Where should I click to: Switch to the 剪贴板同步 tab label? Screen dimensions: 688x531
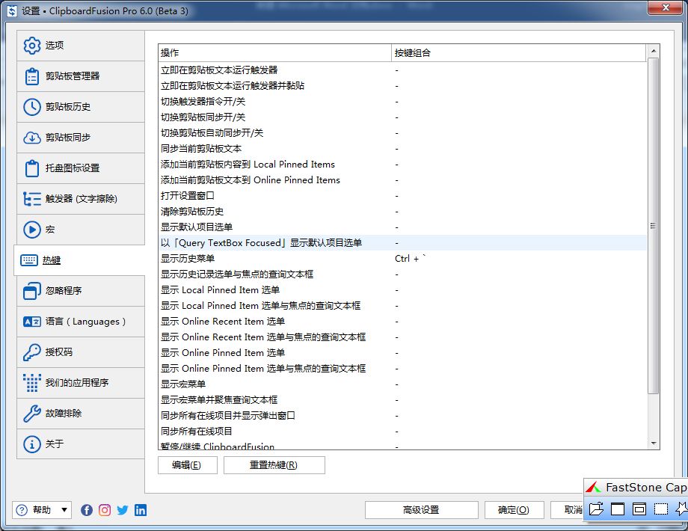point(68,138)
